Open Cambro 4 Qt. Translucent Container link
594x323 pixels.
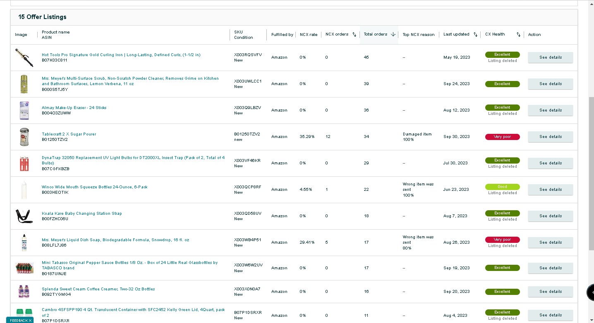tap(133, 313)
